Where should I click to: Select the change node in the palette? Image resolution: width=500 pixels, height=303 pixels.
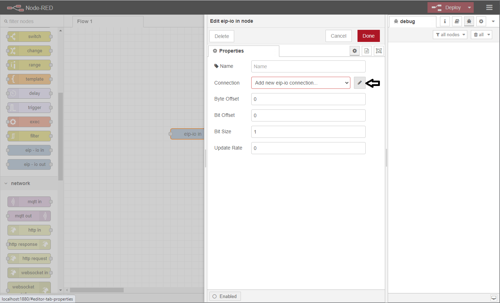point(29,51)
